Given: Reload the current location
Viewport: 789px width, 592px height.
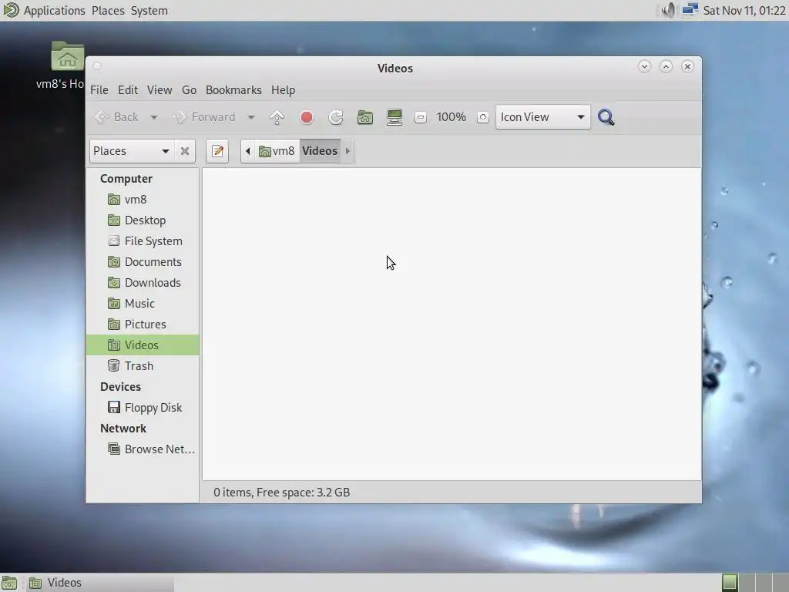Looking at the screenshot, I should [x=336, y=117].
